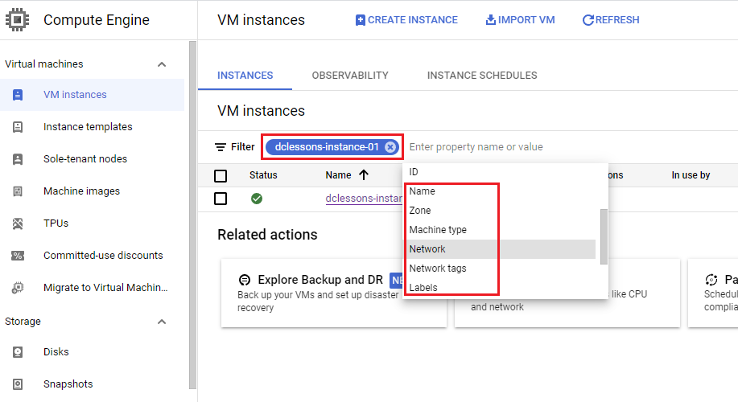Click the Import VM download icon

click(x=490, y=20)
